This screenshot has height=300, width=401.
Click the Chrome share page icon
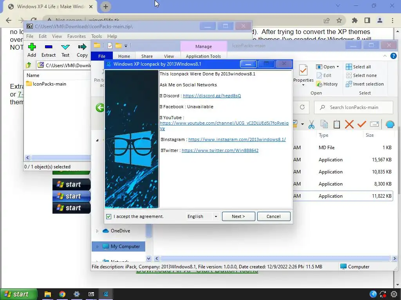(x=327, y=20)
